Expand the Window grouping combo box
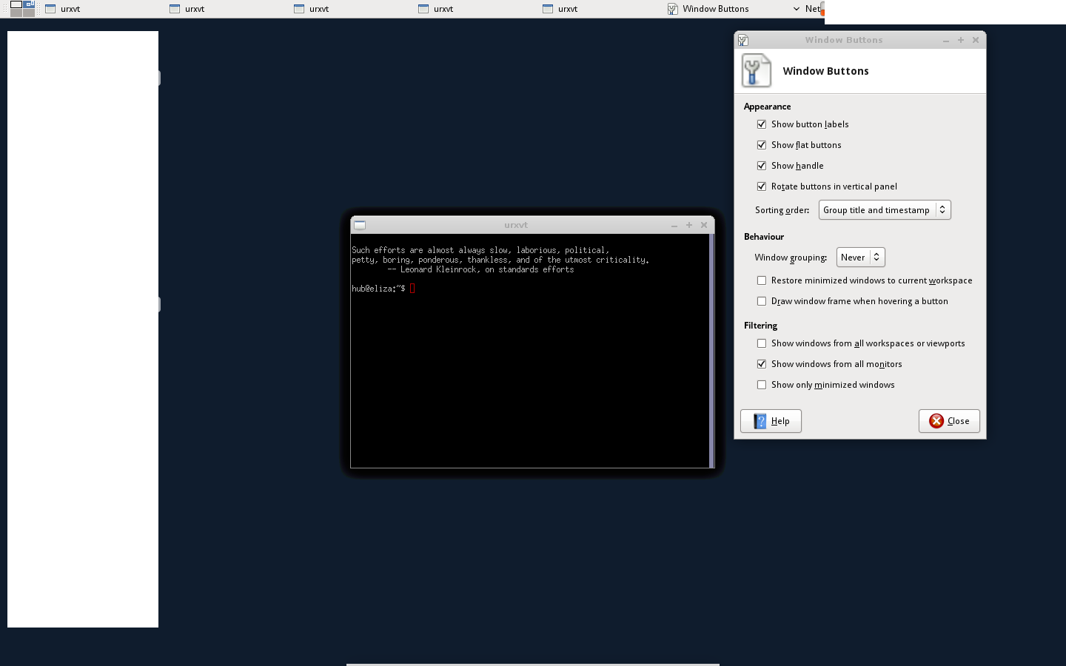 pyautogui.click(x=860, y=258)
